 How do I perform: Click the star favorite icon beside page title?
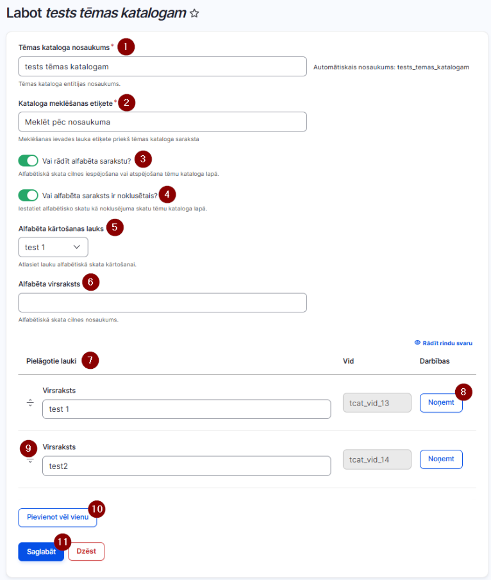click(x=194, y=13)
